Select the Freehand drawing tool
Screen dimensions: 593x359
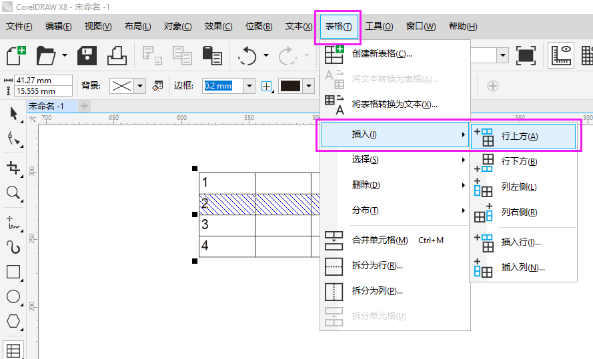[14, 222]
